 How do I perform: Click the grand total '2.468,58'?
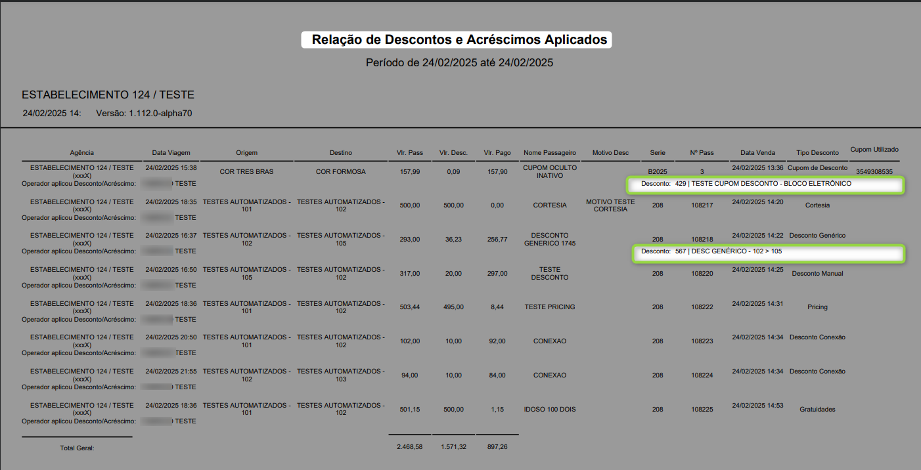[410, 447]
